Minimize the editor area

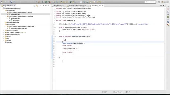161,5
